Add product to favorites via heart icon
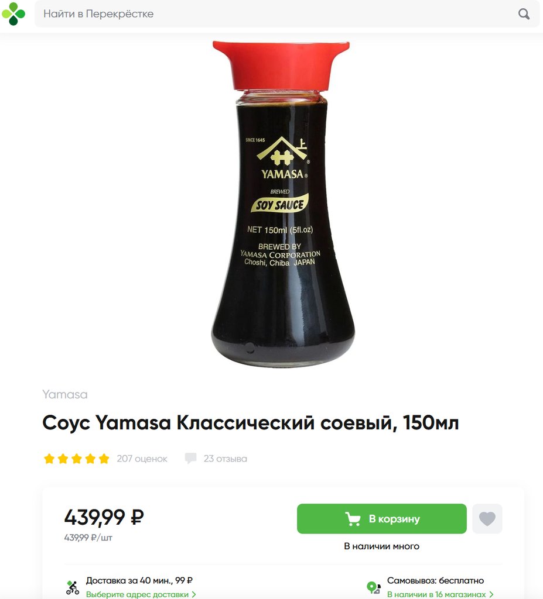 pyautogui.click(x=487, y=518)
